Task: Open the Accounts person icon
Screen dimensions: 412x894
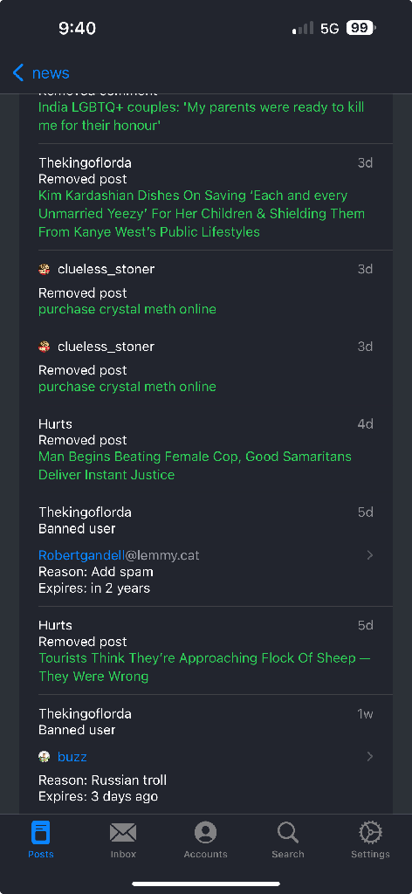Action: [206, 832]
